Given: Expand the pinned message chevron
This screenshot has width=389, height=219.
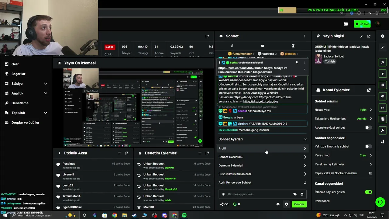Looking at the screenshot, I should (305, 69).
